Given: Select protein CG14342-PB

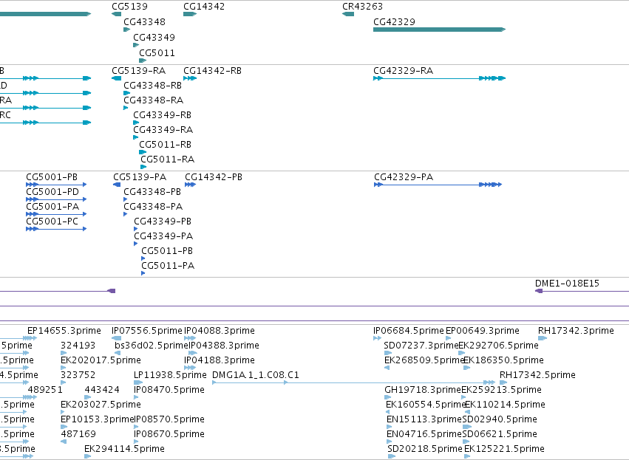Looking at the screenshot, I should 214,177.
